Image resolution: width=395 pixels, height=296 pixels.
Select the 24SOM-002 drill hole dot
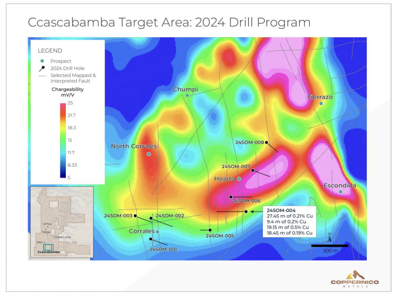point(151,218)
